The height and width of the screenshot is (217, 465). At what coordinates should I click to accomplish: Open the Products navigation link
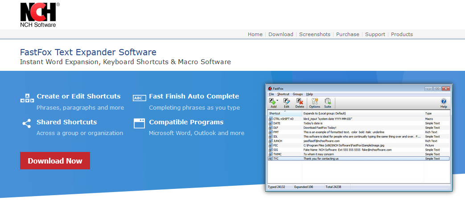[x=402, y=34]
